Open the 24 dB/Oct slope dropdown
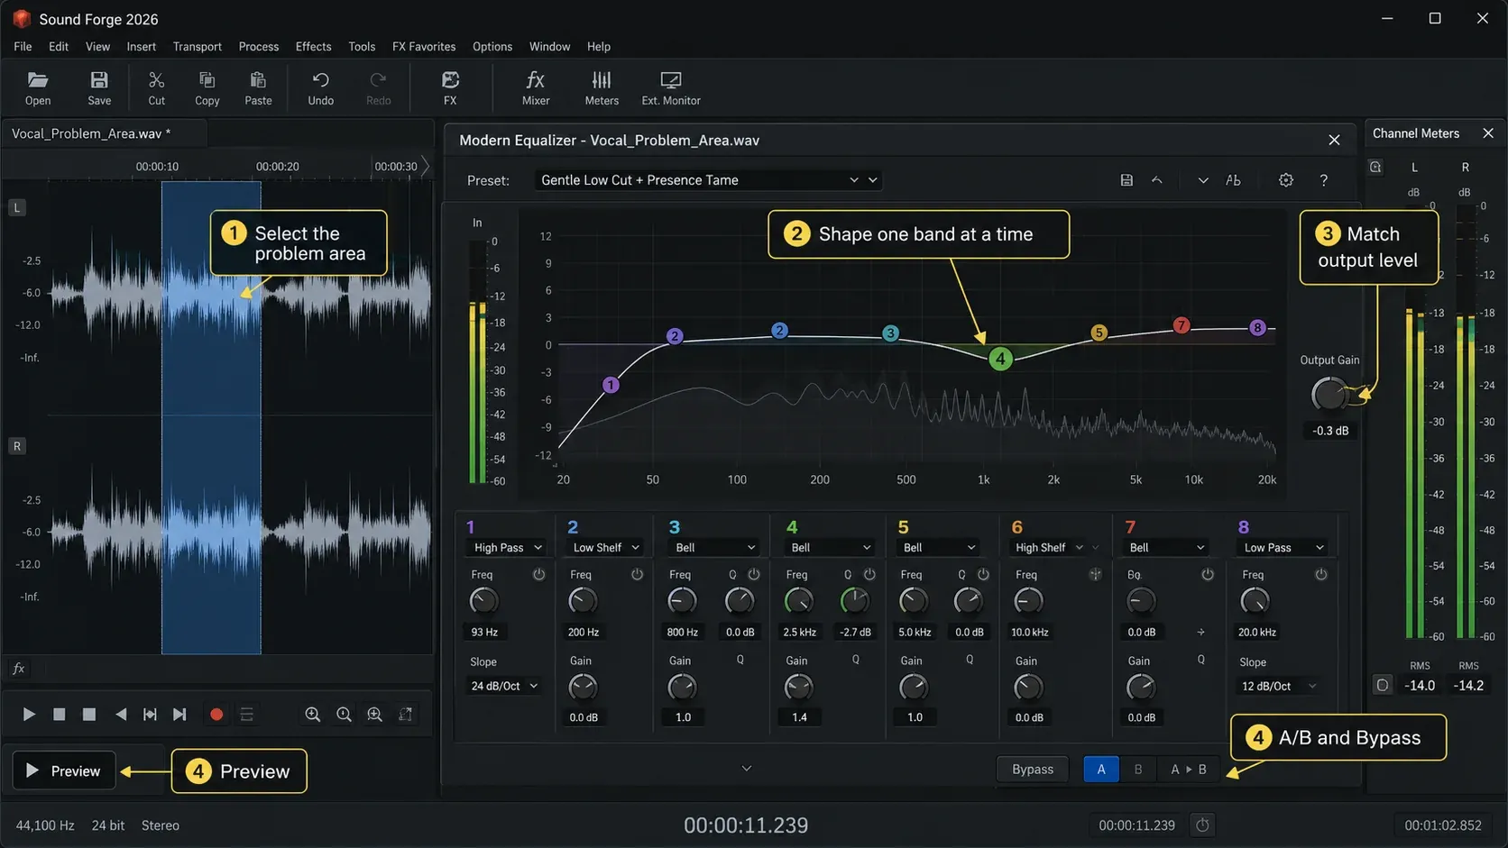Viewport: 1508px width, 848px height. [x=504, y=686]
